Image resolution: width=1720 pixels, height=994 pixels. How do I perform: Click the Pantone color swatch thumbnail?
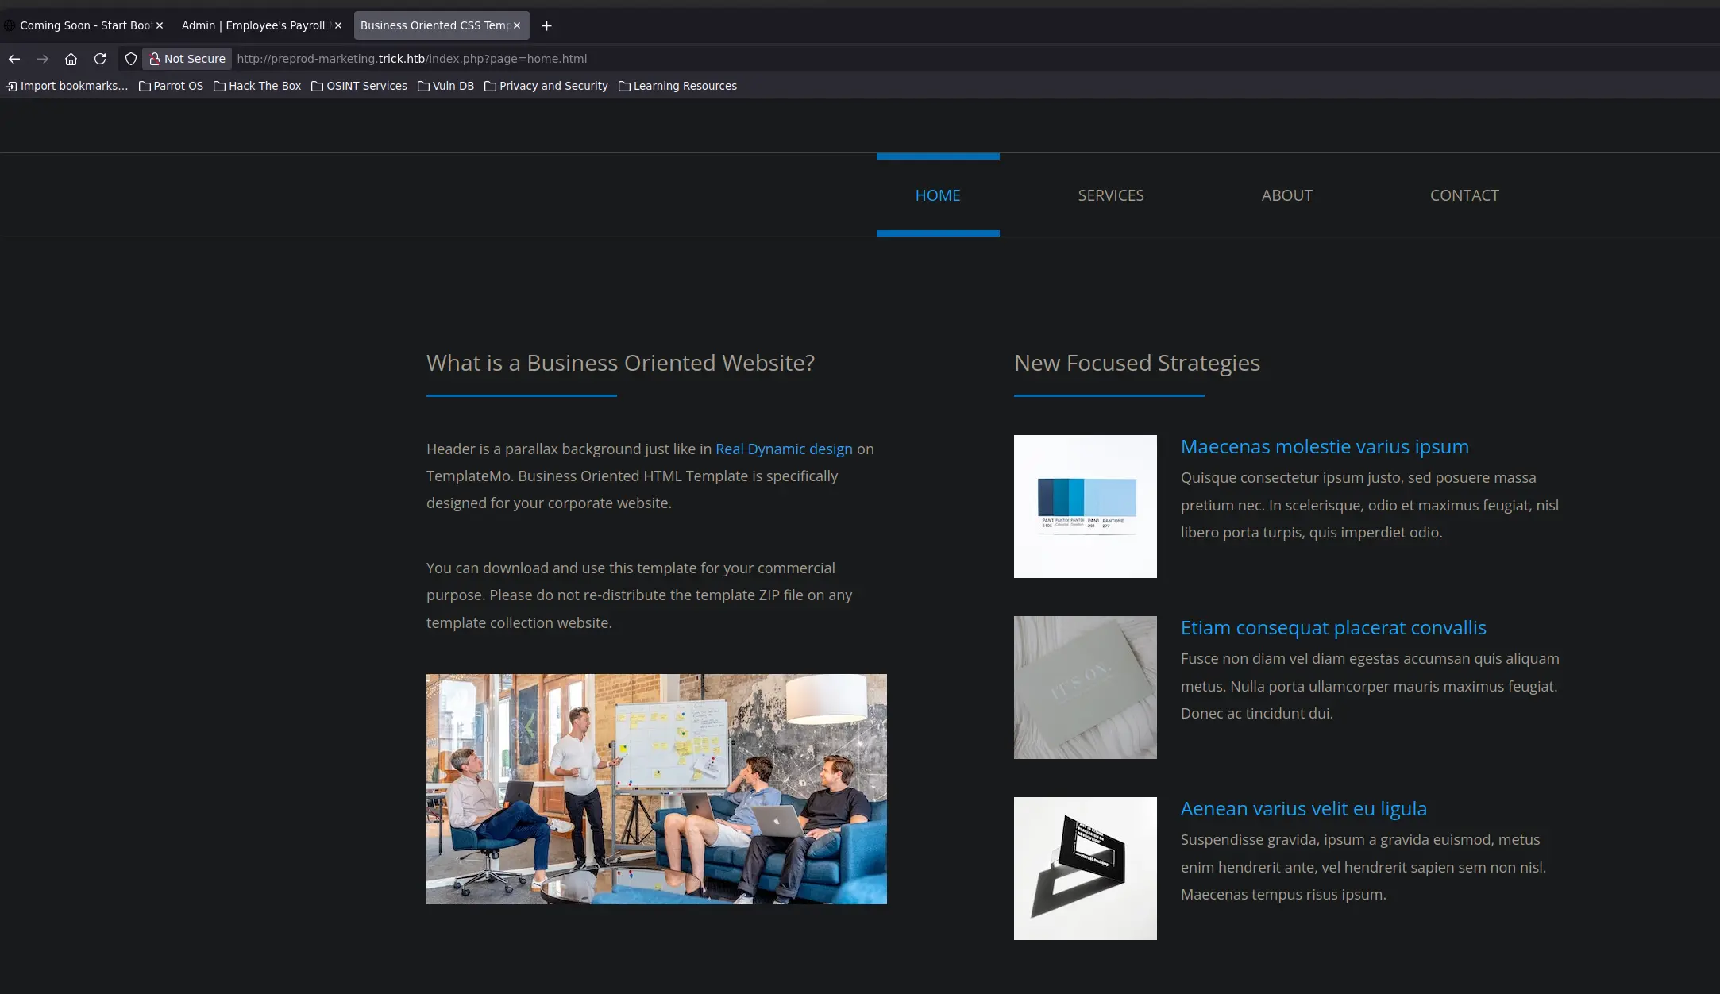(1085, 507)
